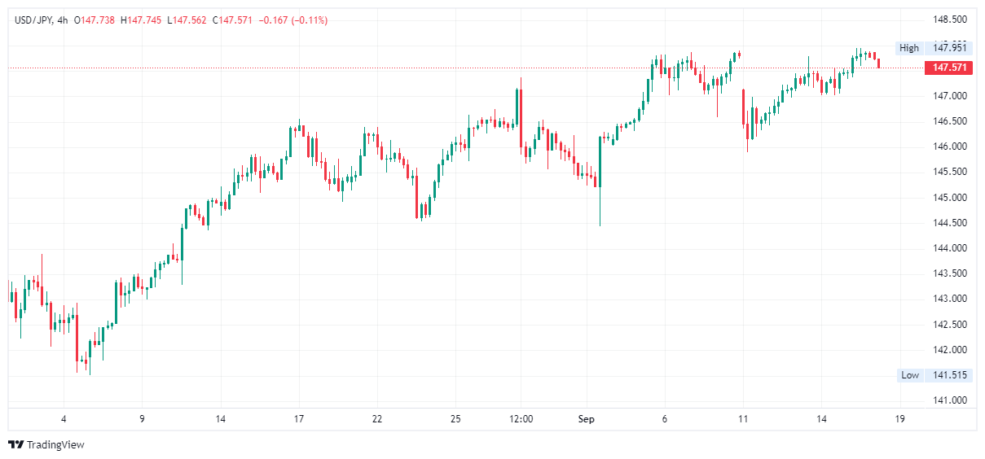Click the 19 date label on time axis
The height and width of the screenshot is (459, 985).
tap(899, 419)
